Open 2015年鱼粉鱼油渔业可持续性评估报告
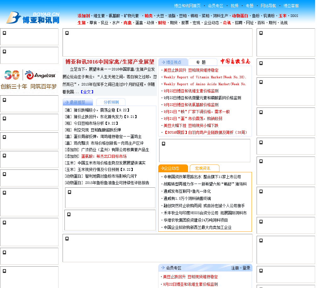Image resolution: width=317 pixels, height=288 pixels. (117, 183)
